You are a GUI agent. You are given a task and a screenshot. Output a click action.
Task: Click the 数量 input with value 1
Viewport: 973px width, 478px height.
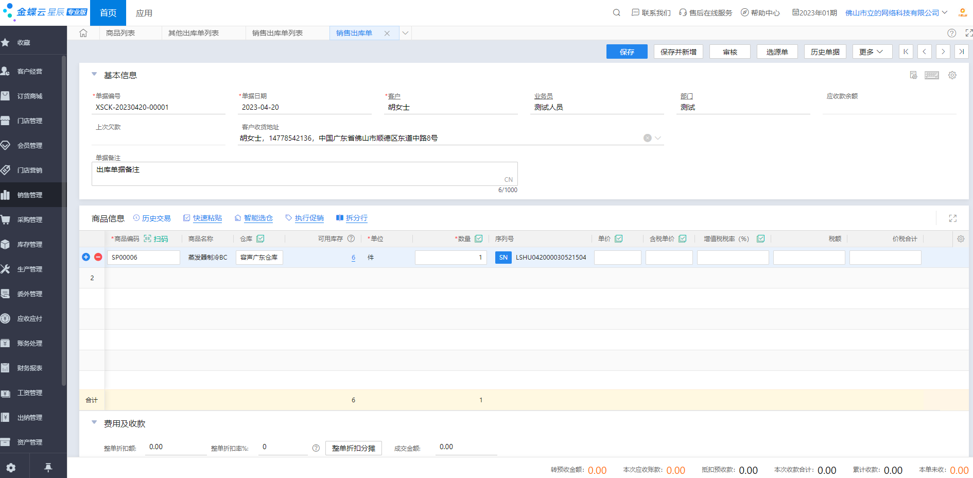451,258
